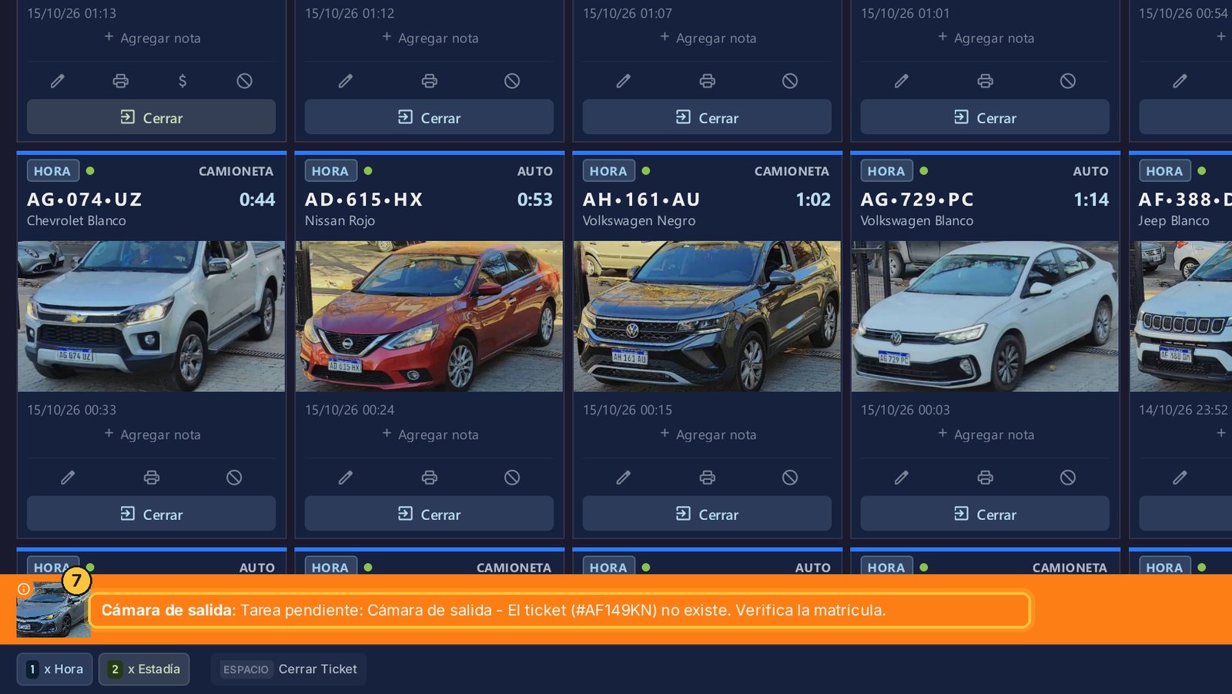Click Agregar nota on the AH·161·AU card
Viewport: 1232px width, 694px height.
click(x=708, y=434)
